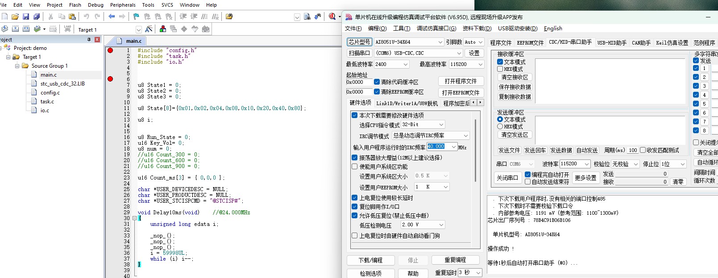
Task: Click the hardware options vertical scrollbar
Action: (x=475, y=151)
